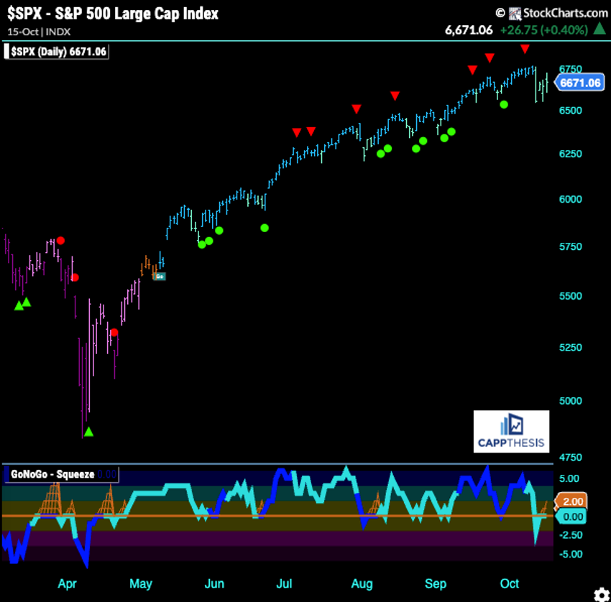Select the red triangle at start of August
This screenshot has height=602, width=611.
coord(356,109)
